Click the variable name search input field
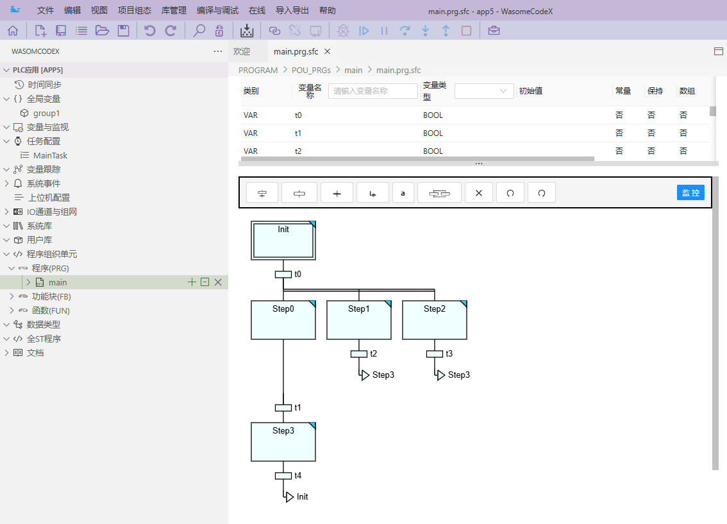Viewport: 727px width, 524px height. pyautogui.click(x=372, y=91)
